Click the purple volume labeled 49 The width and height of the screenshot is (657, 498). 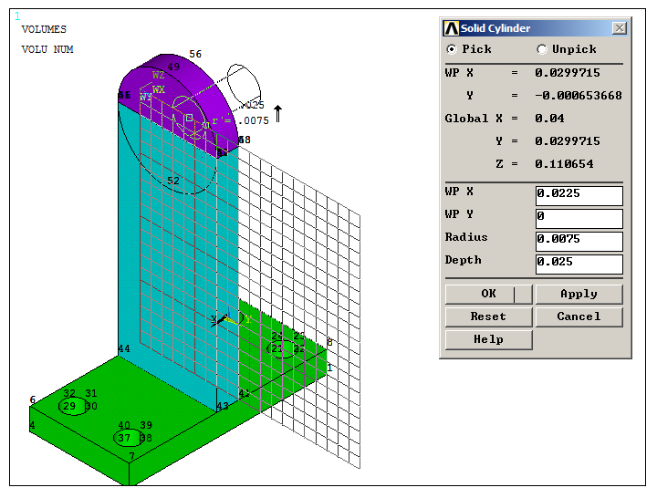(x=173, y=67)
